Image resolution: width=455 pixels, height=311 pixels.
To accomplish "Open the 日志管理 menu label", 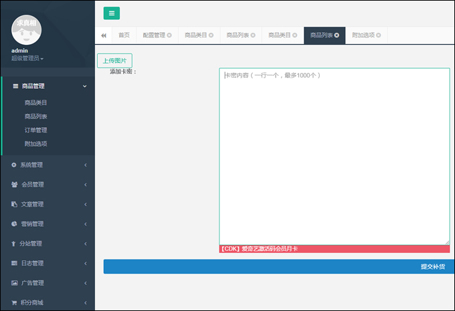I will point(32,263).
